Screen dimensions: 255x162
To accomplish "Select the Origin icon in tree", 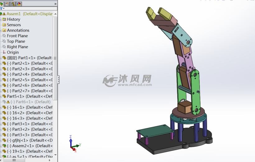I will (x=4, y=52).
